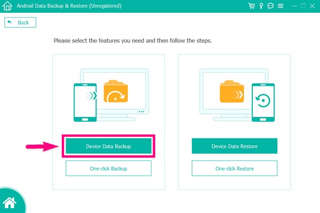Click the key register icon
This screenshot has height=213, width=320.
(261, 6)
